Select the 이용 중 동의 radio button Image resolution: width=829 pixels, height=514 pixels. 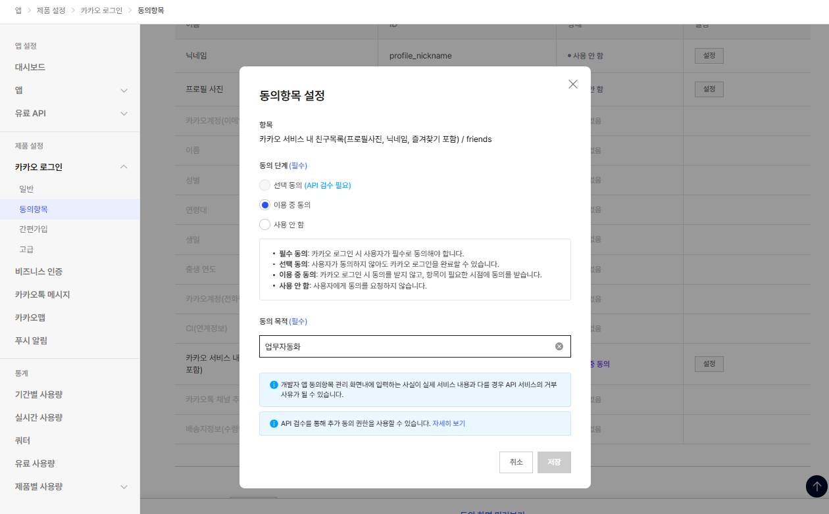pos(264,205)
